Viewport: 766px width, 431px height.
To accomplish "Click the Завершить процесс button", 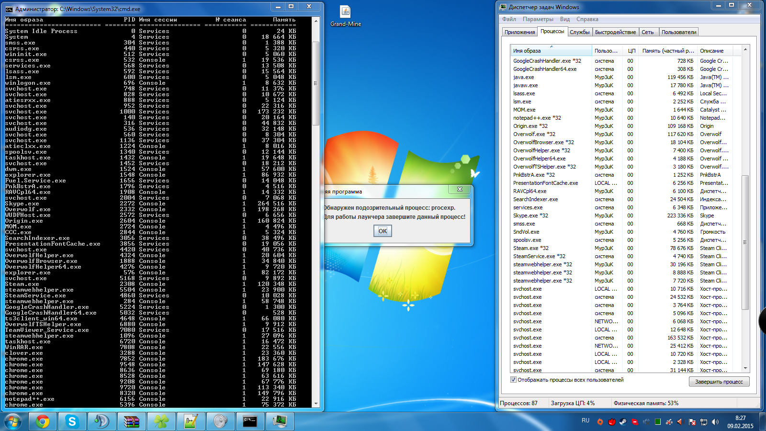I will click(719, 382).
